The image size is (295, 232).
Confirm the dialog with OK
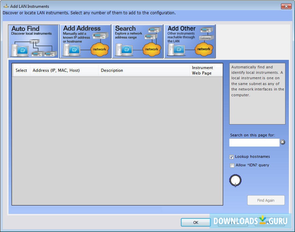coord(196,222)
